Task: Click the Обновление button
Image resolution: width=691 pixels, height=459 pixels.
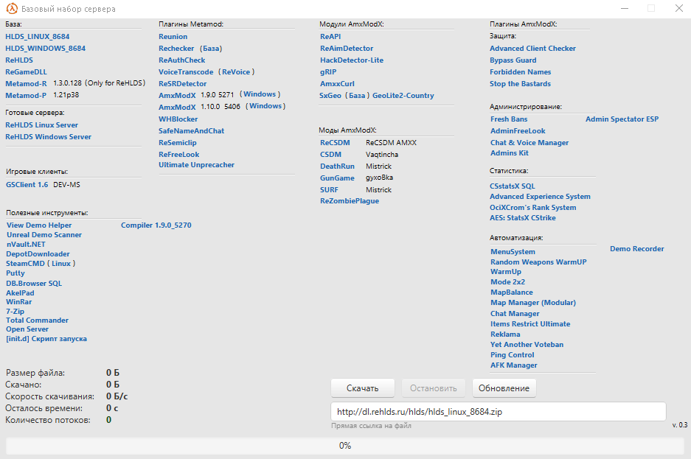Action: (504, 388)
